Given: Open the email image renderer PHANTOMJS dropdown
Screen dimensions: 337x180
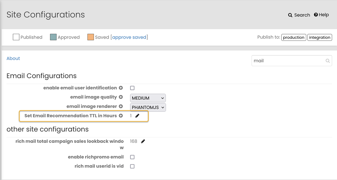Looking at the screenshot, I should coord(148,107).
